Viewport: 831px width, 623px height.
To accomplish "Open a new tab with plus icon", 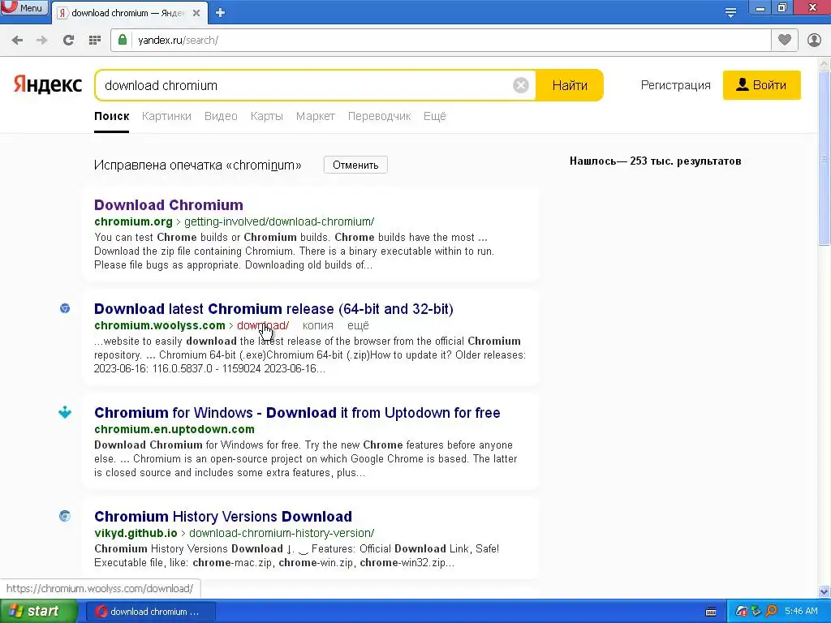I will [221, 13].
